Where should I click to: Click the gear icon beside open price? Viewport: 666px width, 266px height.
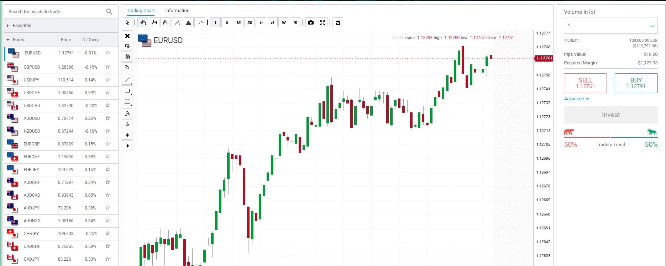(x=401, y=38)
